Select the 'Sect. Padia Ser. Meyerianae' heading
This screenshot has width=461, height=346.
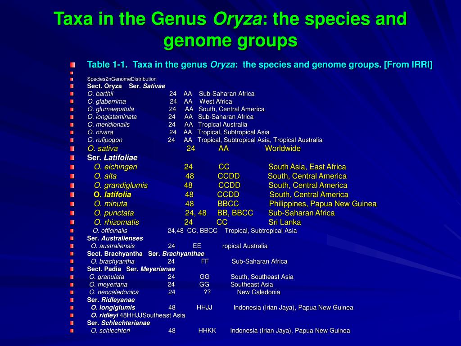click(x=131, y=269)
